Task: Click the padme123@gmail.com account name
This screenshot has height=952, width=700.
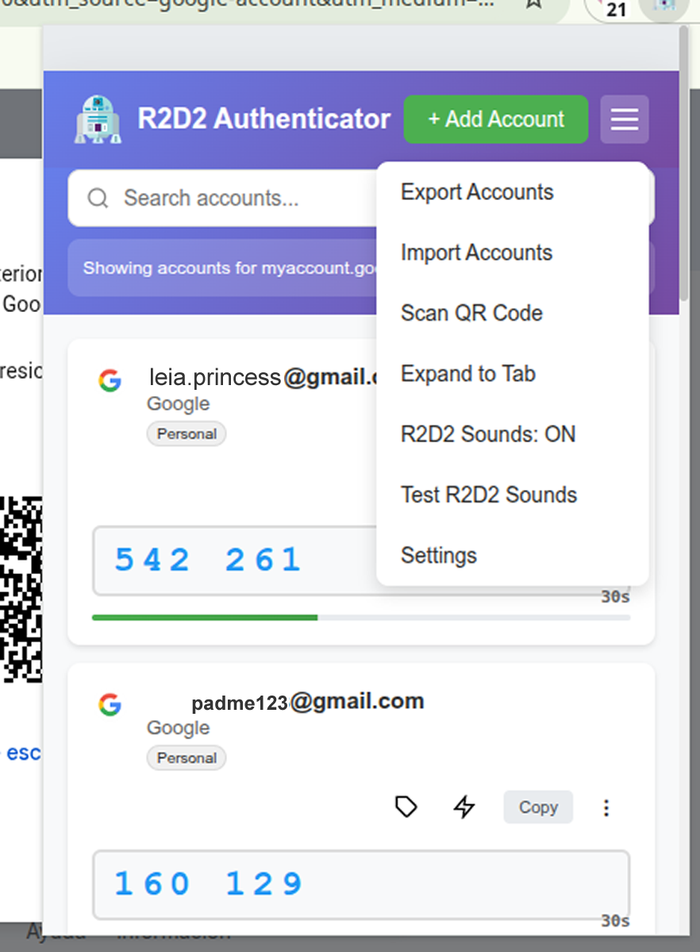Action: [x=308, y=702]
